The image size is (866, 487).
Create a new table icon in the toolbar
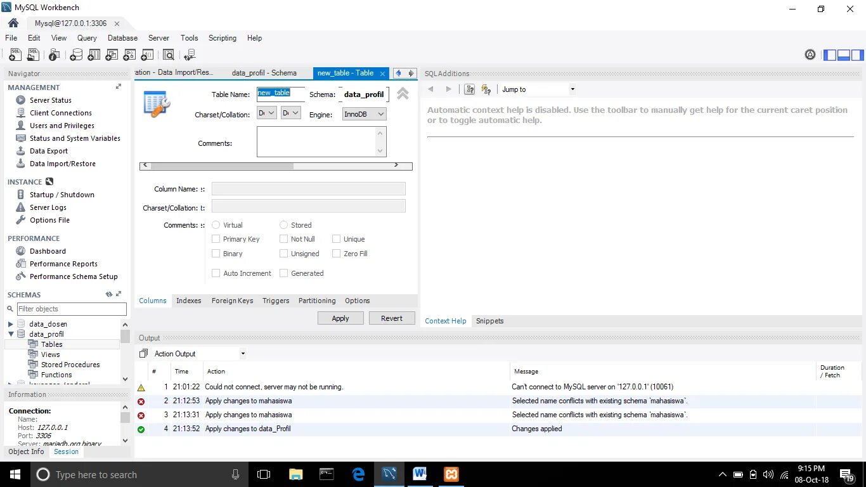tap(94, 55)
